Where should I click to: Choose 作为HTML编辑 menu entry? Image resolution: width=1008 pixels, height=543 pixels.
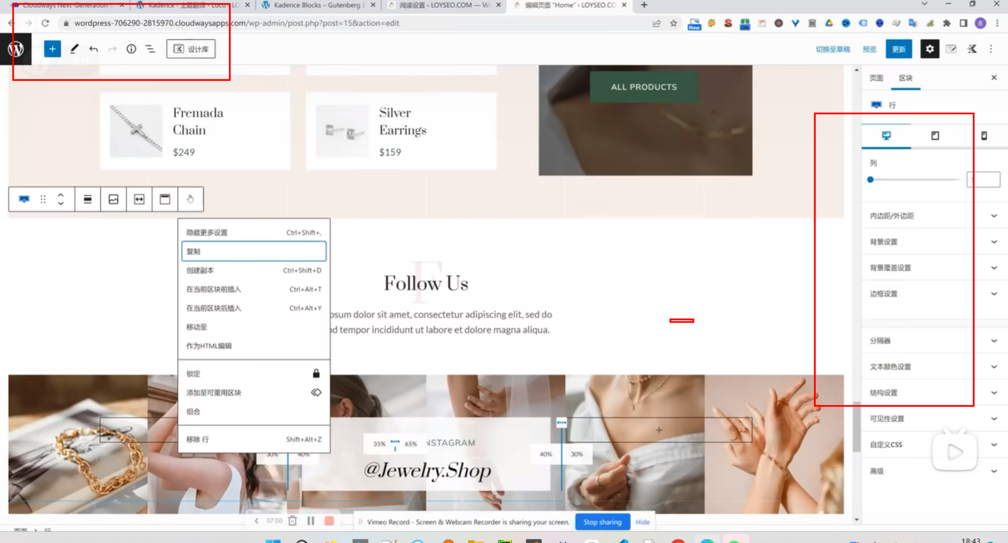click(x=254, y=346)
